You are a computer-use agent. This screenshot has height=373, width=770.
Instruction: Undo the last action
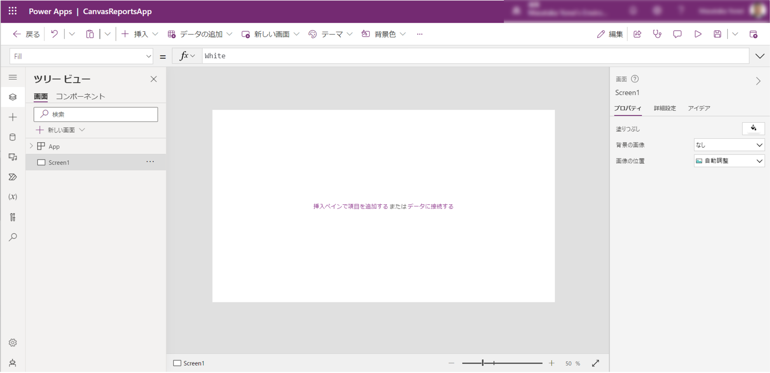pos(54,34)
